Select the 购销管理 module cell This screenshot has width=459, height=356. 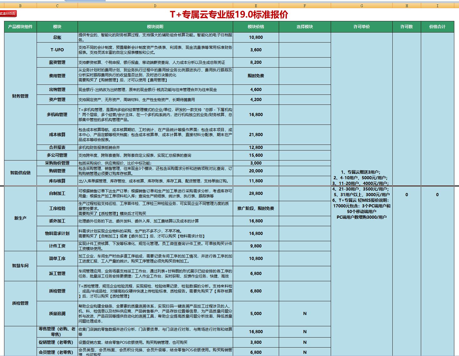[x=57, y=171]
